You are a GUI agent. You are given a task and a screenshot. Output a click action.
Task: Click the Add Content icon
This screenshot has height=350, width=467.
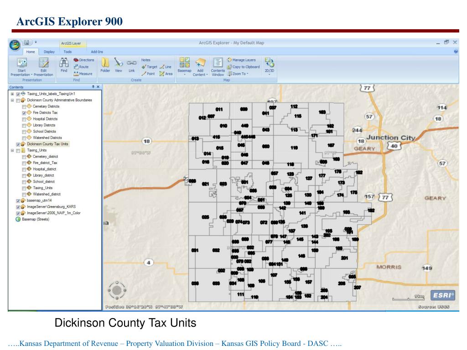point(200,63)
